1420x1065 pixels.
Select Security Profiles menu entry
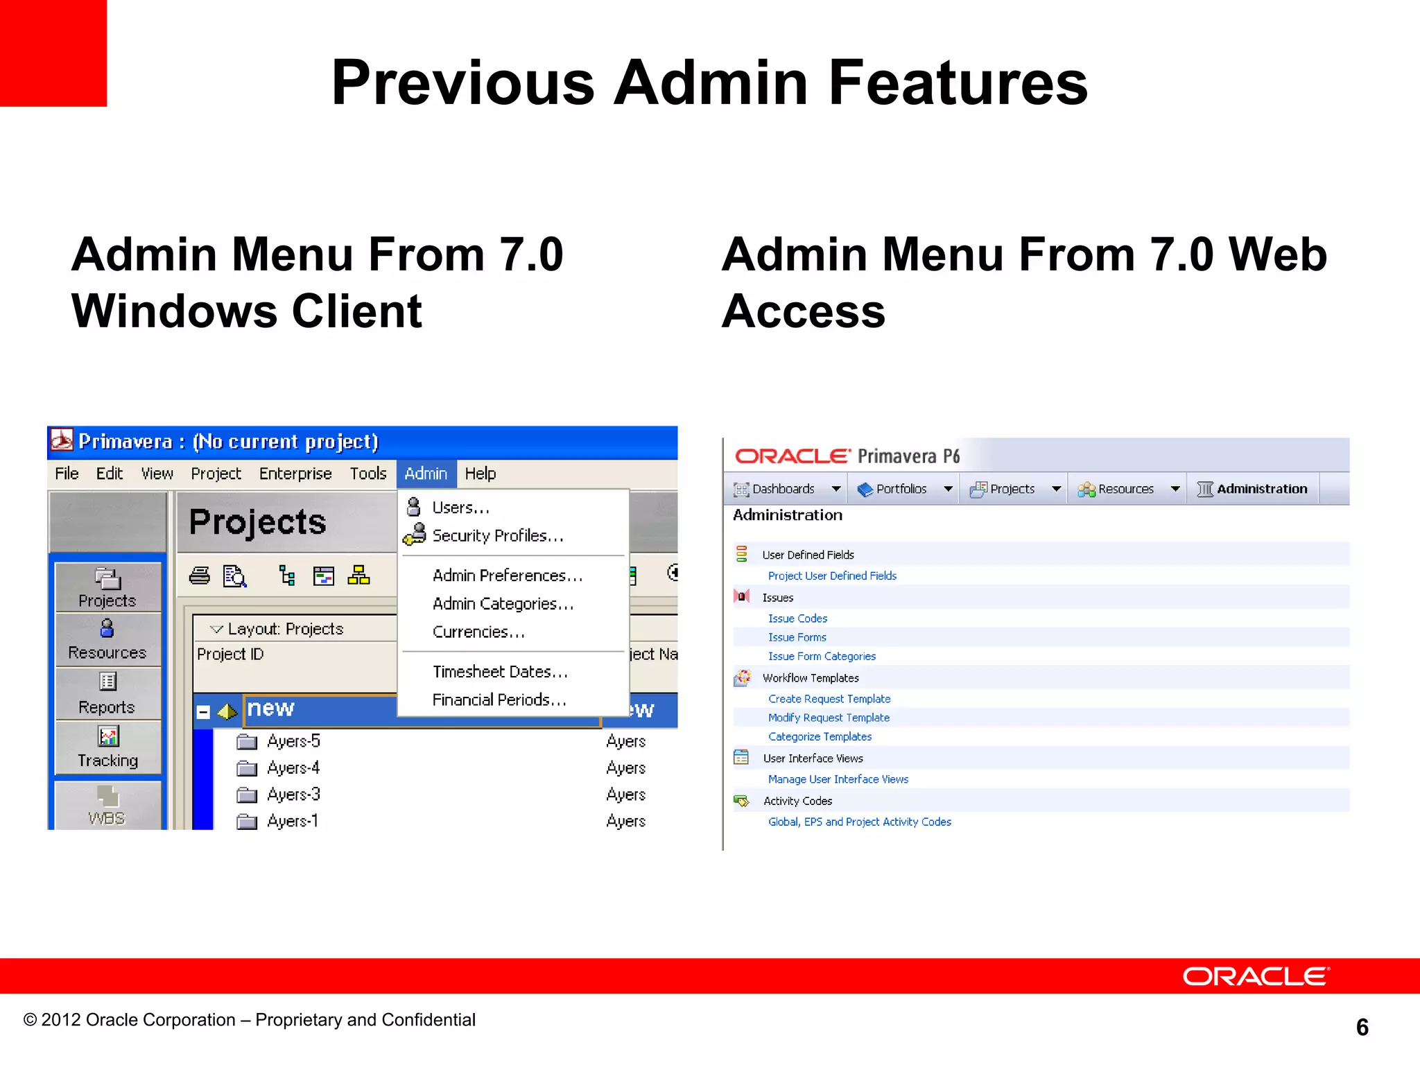click(x=497, y=536)
